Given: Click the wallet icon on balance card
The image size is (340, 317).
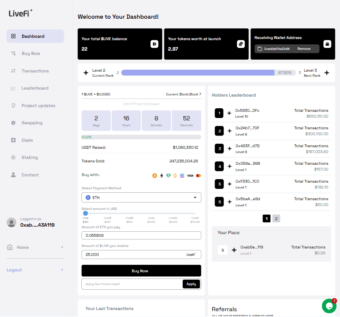Looking at the screenshot, I should (x=154, y=44).
